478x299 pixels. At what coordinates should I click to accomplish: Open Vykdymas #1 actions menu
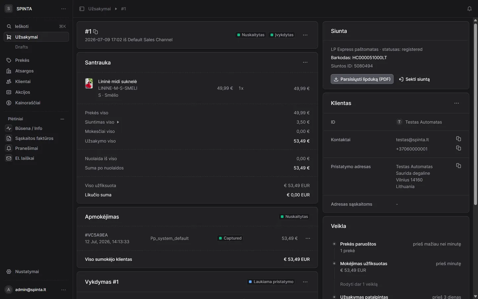click(x=305, y=282)
